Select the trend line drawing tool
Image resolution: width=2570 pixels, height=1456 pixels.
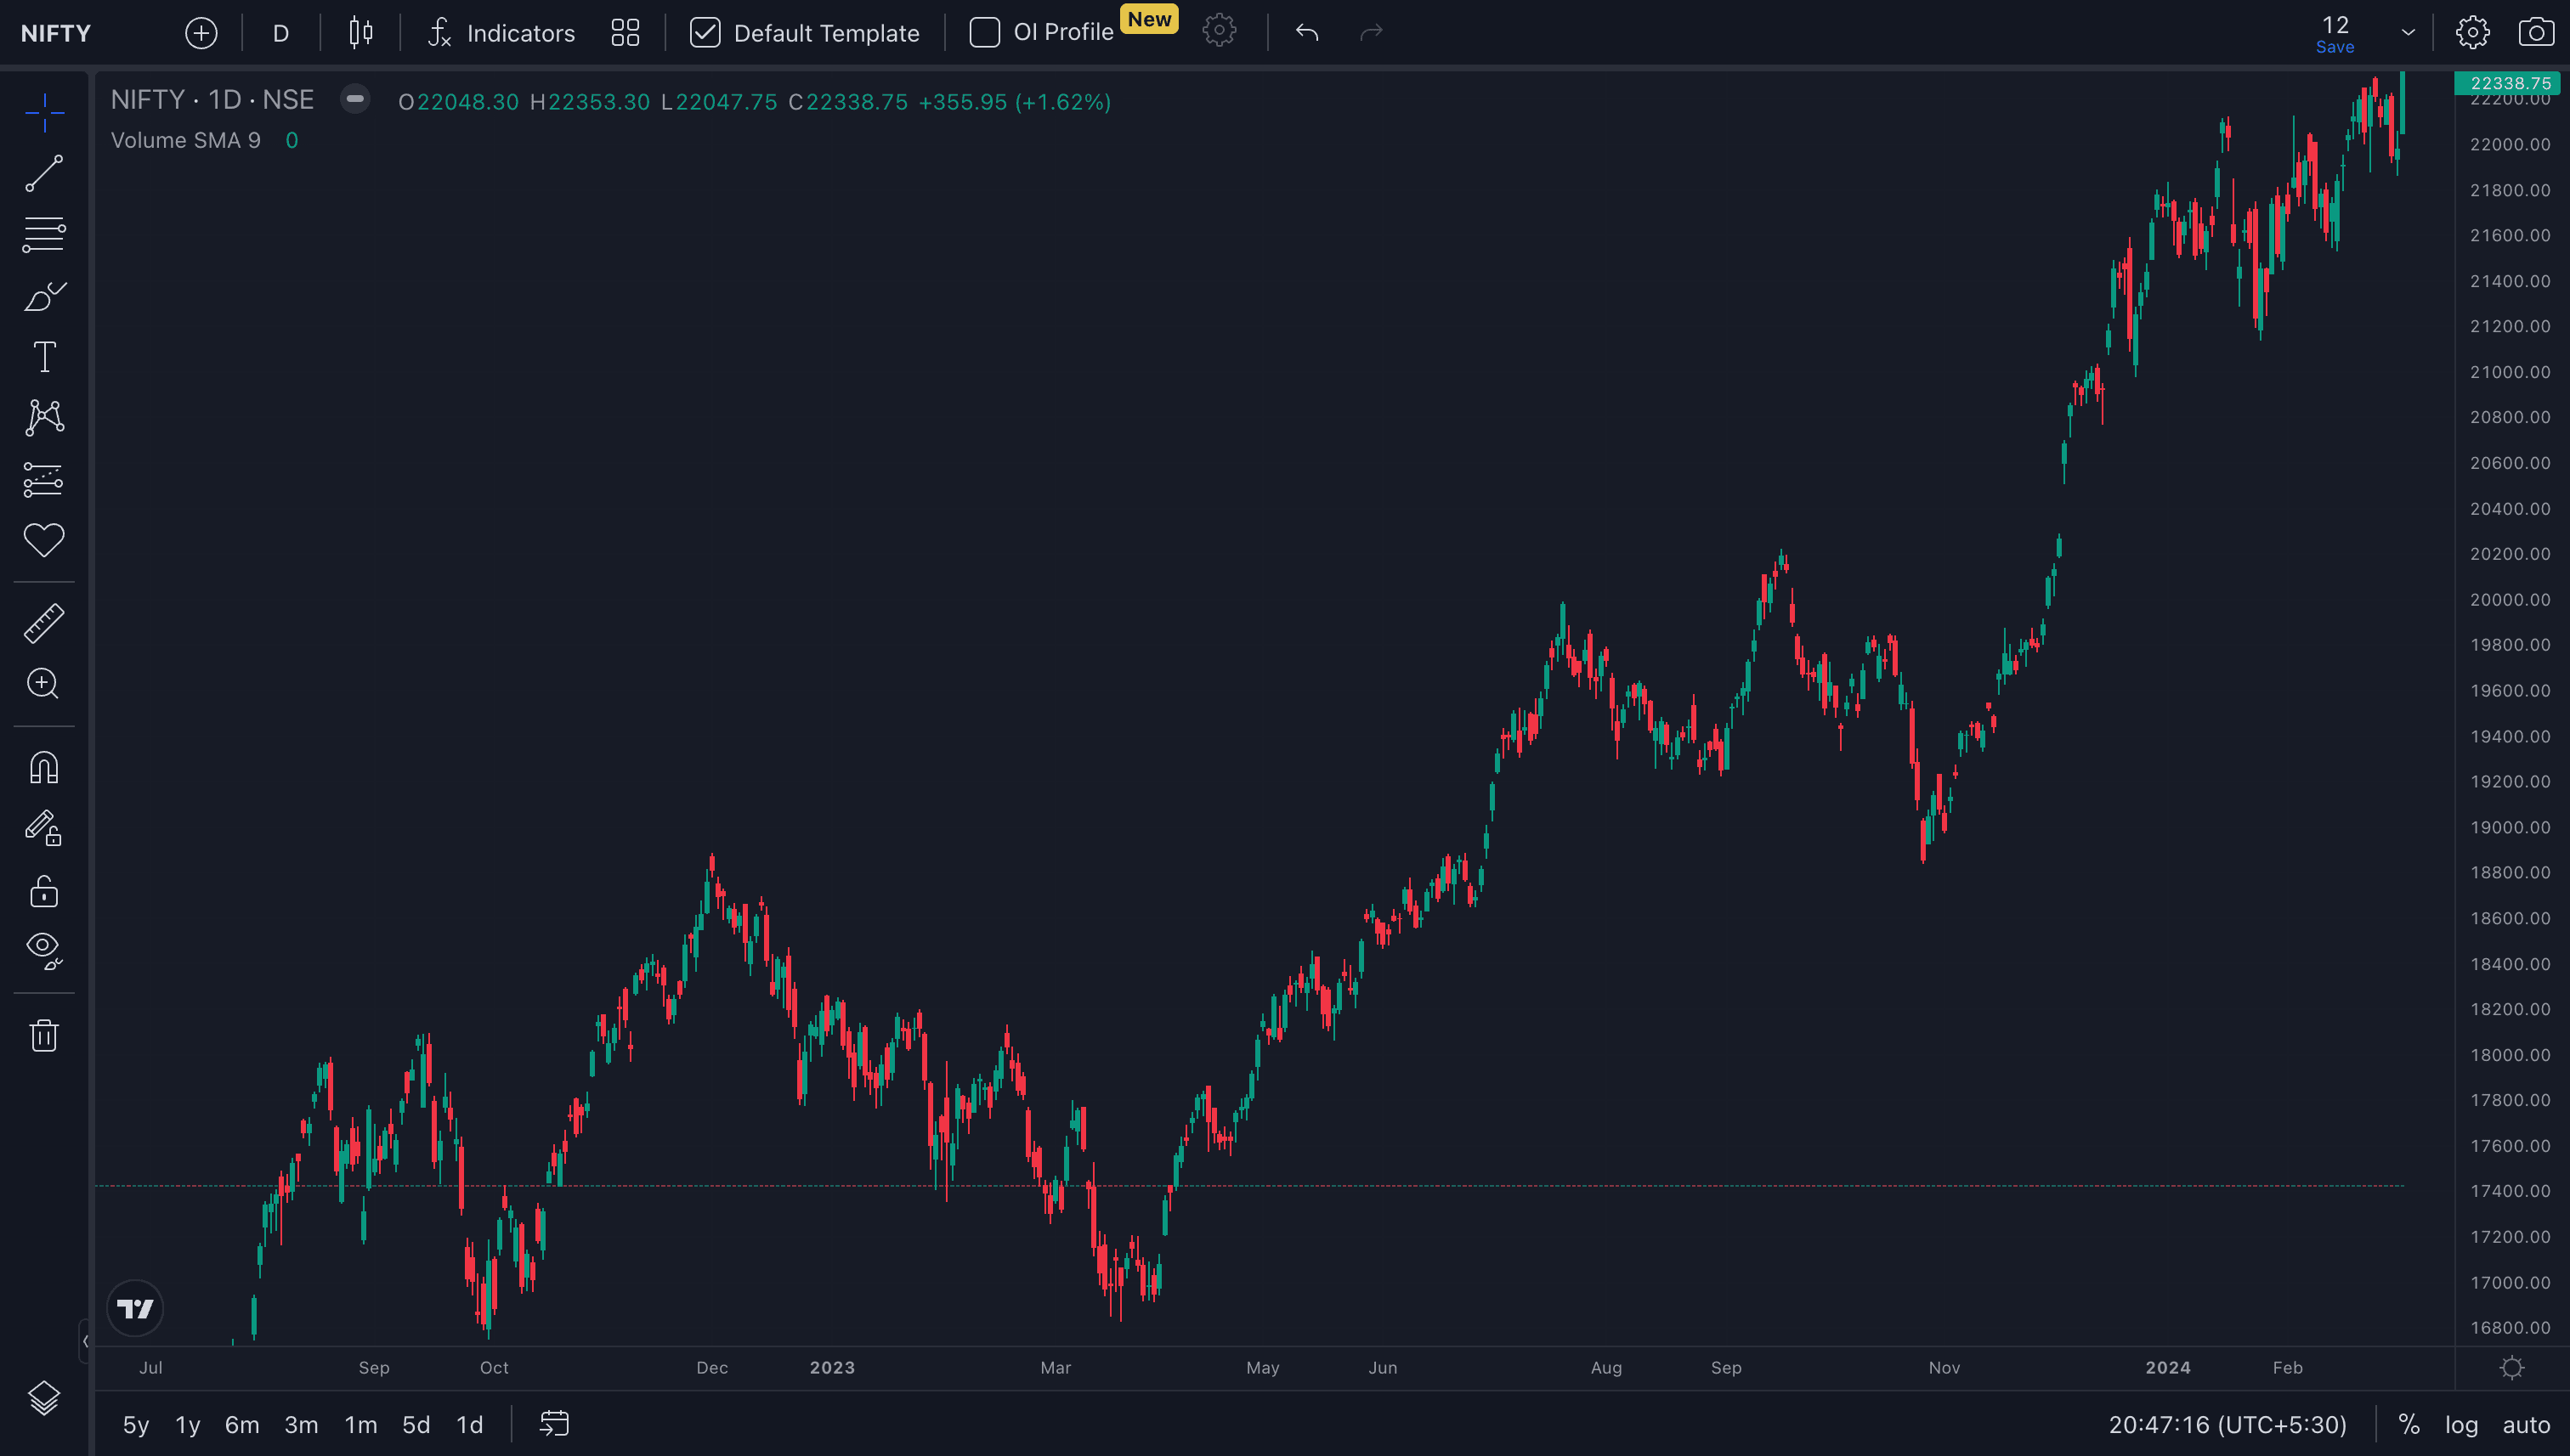tap(44, 173)
